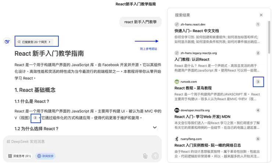Click result number badge 3 next to runoob.com
This screenshot has width=272, height=163.
click(258, 81)
